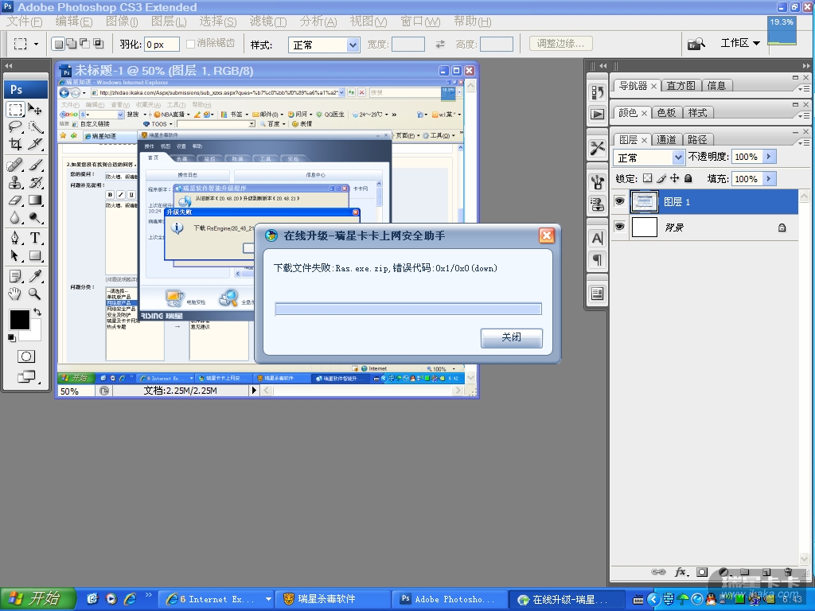
Task: Open the layer blend mode 正常 dropdown
Action: [x=649, y=158]
